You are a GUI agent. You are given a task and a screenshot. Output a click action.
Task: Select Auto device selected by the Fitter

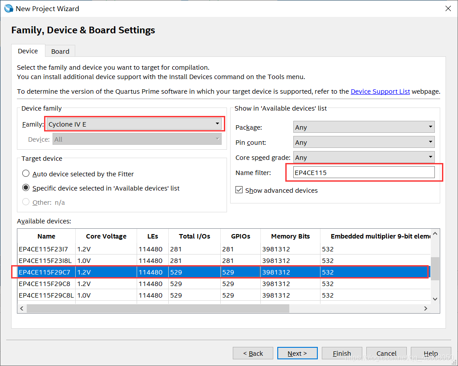(26, 174)
